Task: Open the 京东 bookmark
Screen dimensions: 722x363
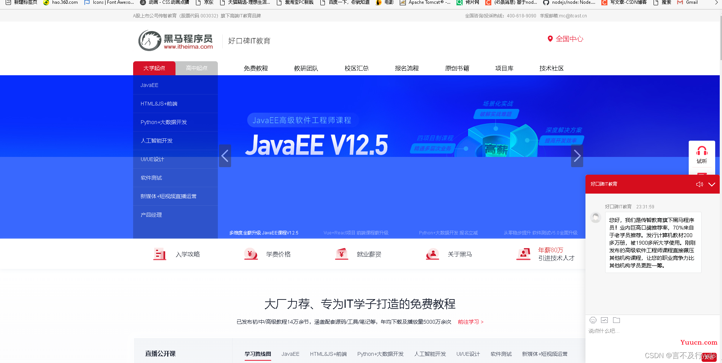Action: click(x=205, y=2)
